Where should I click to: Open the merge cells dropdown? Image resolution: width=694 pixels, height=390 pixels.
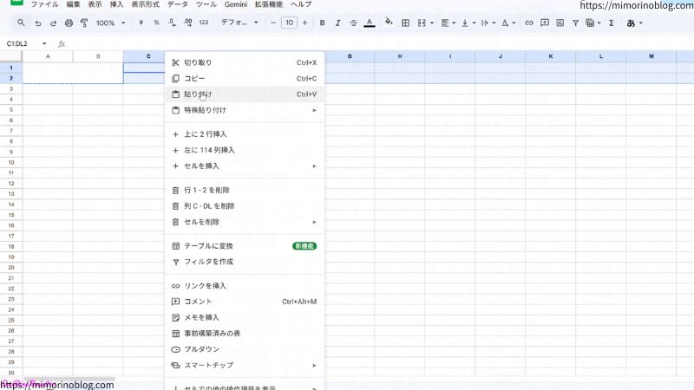tap(425, 23)
